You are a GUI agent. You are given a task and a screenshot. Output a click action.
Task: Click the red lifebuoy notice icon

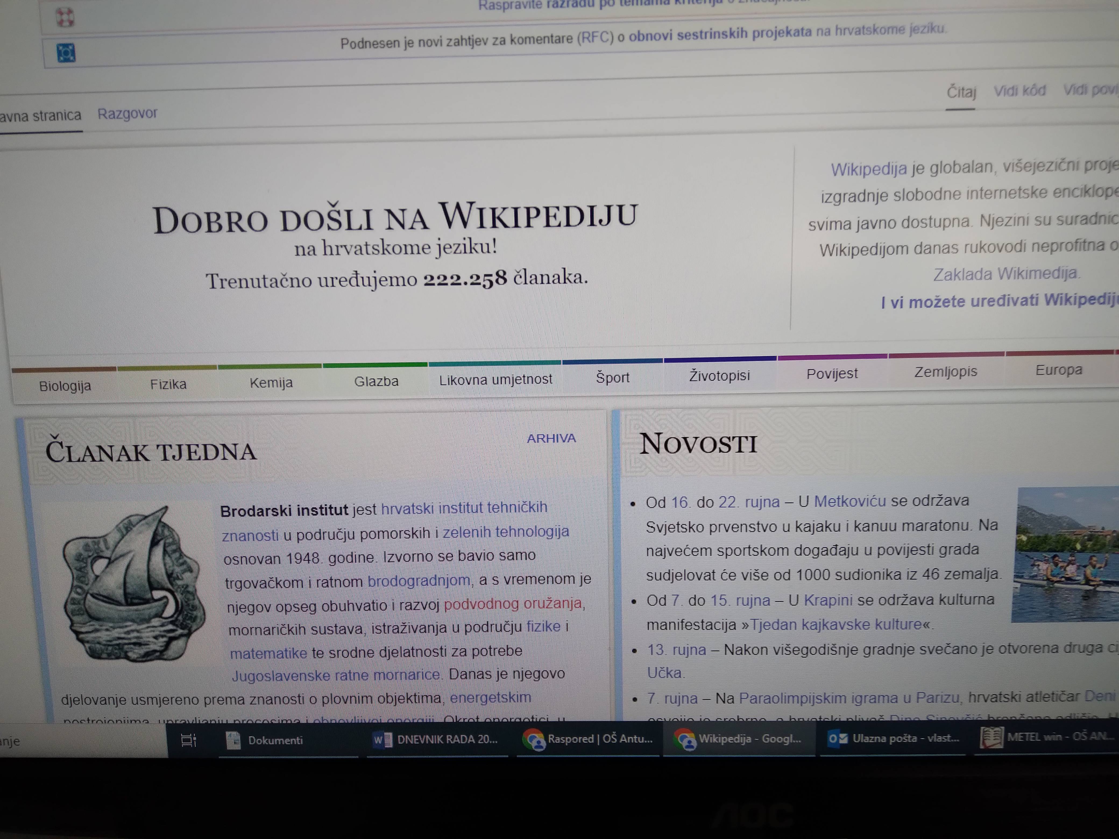pyautogui.click(x=65, y=17)
